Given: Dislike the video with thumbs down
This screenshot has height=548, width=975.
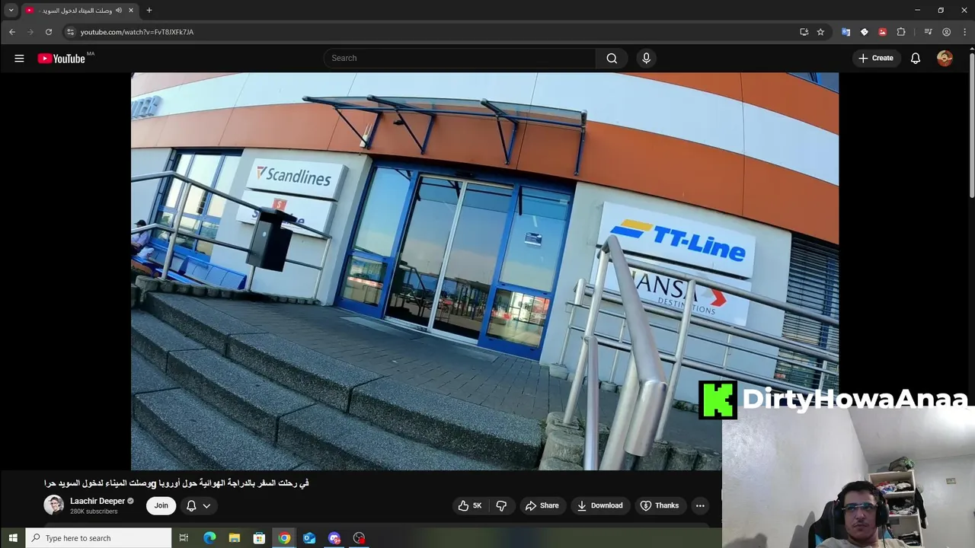Looking at the screenshot, I should click(x=501, y=505).
